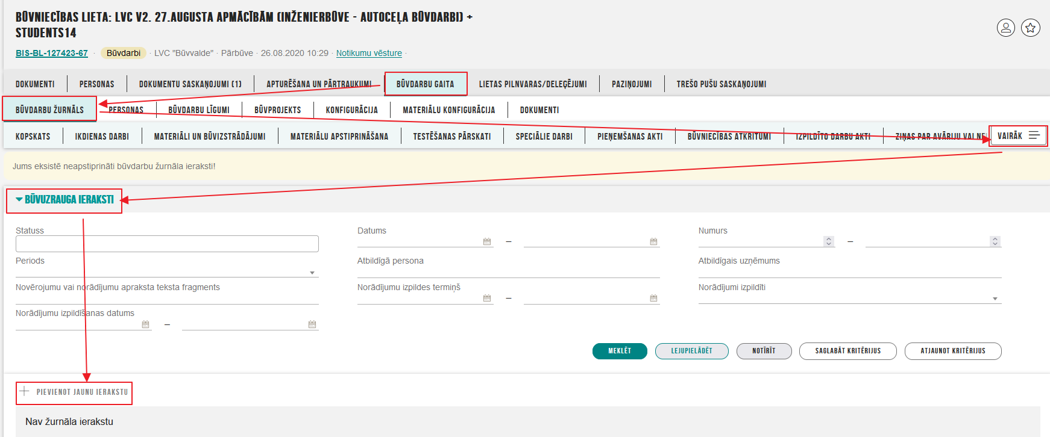Click the 'Nav žurnāla ierakstu' message

[x=69, y=421]
